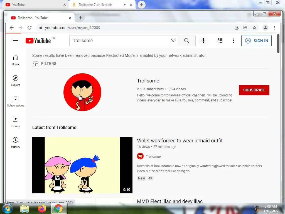Open Chrome's three-dot menu

(274, 28)
